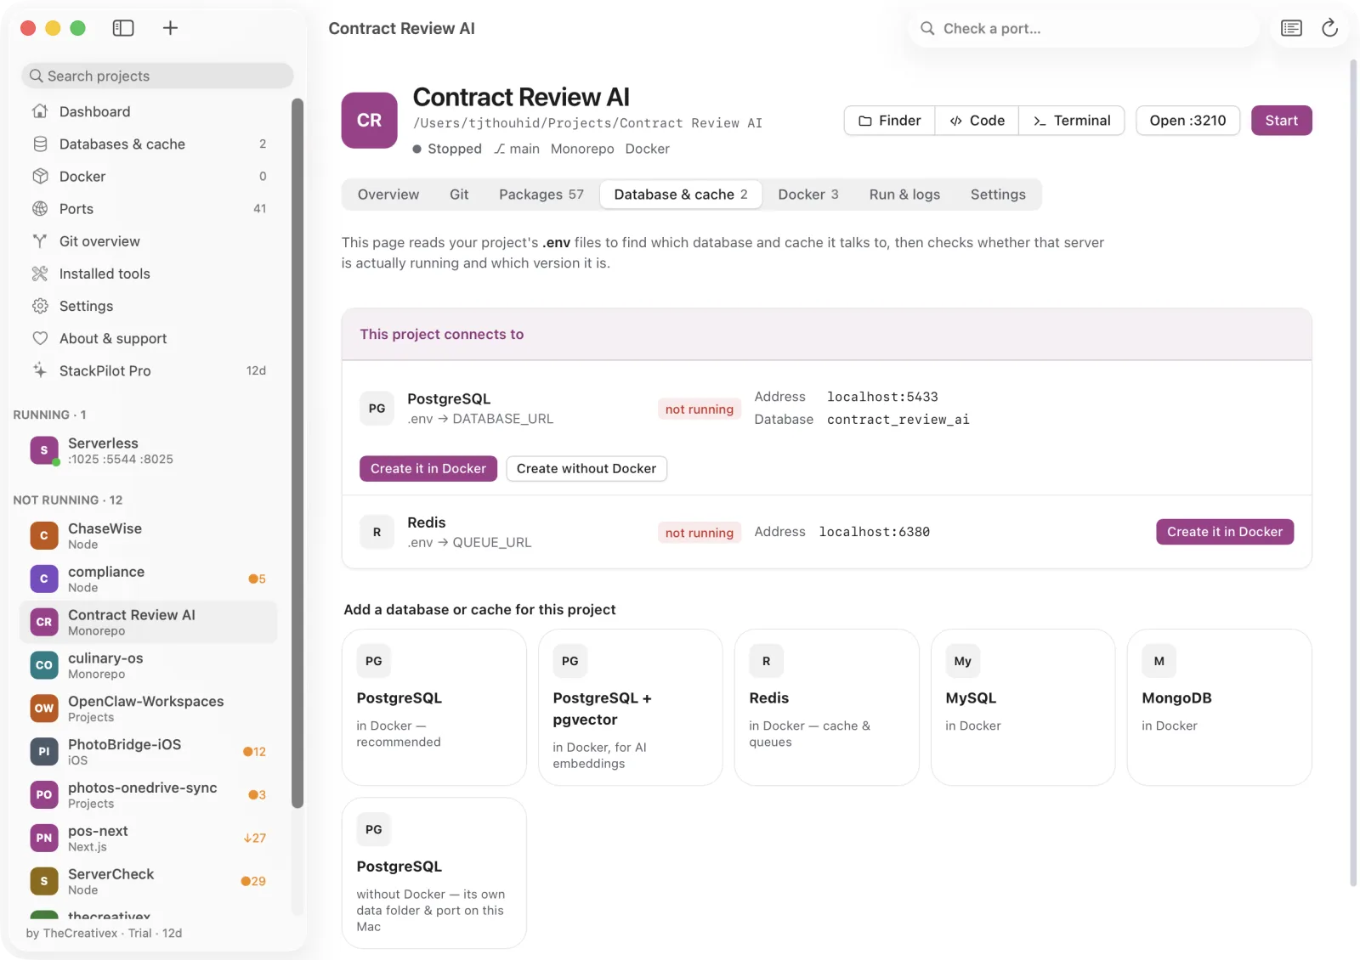Select the Serverless running project

149,450
